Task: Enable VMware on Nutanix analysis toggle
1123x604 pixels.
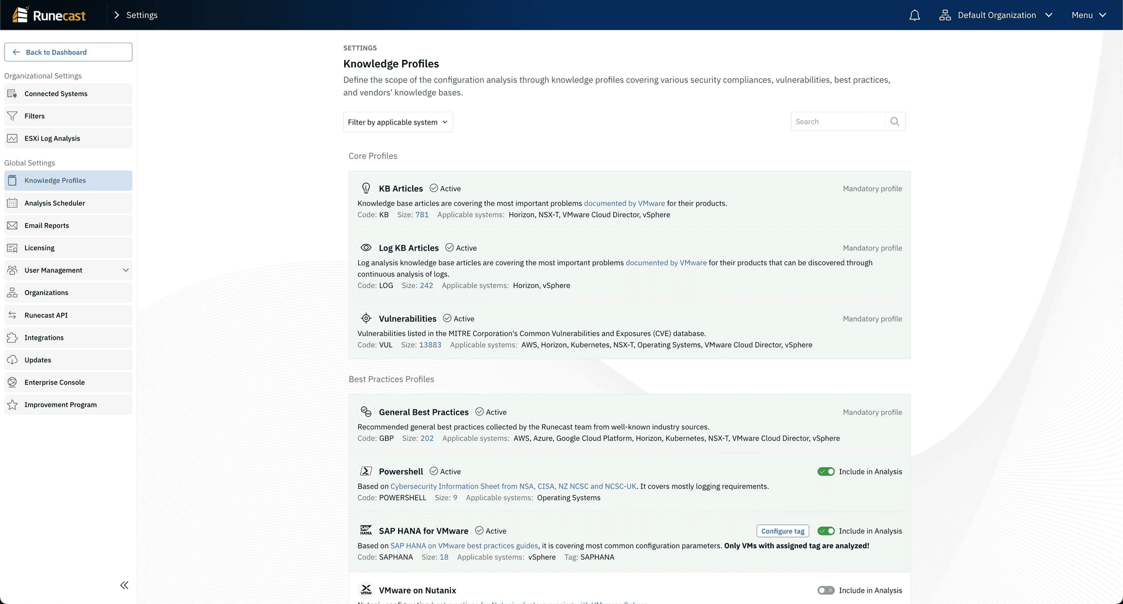Action: click(826, 591)
